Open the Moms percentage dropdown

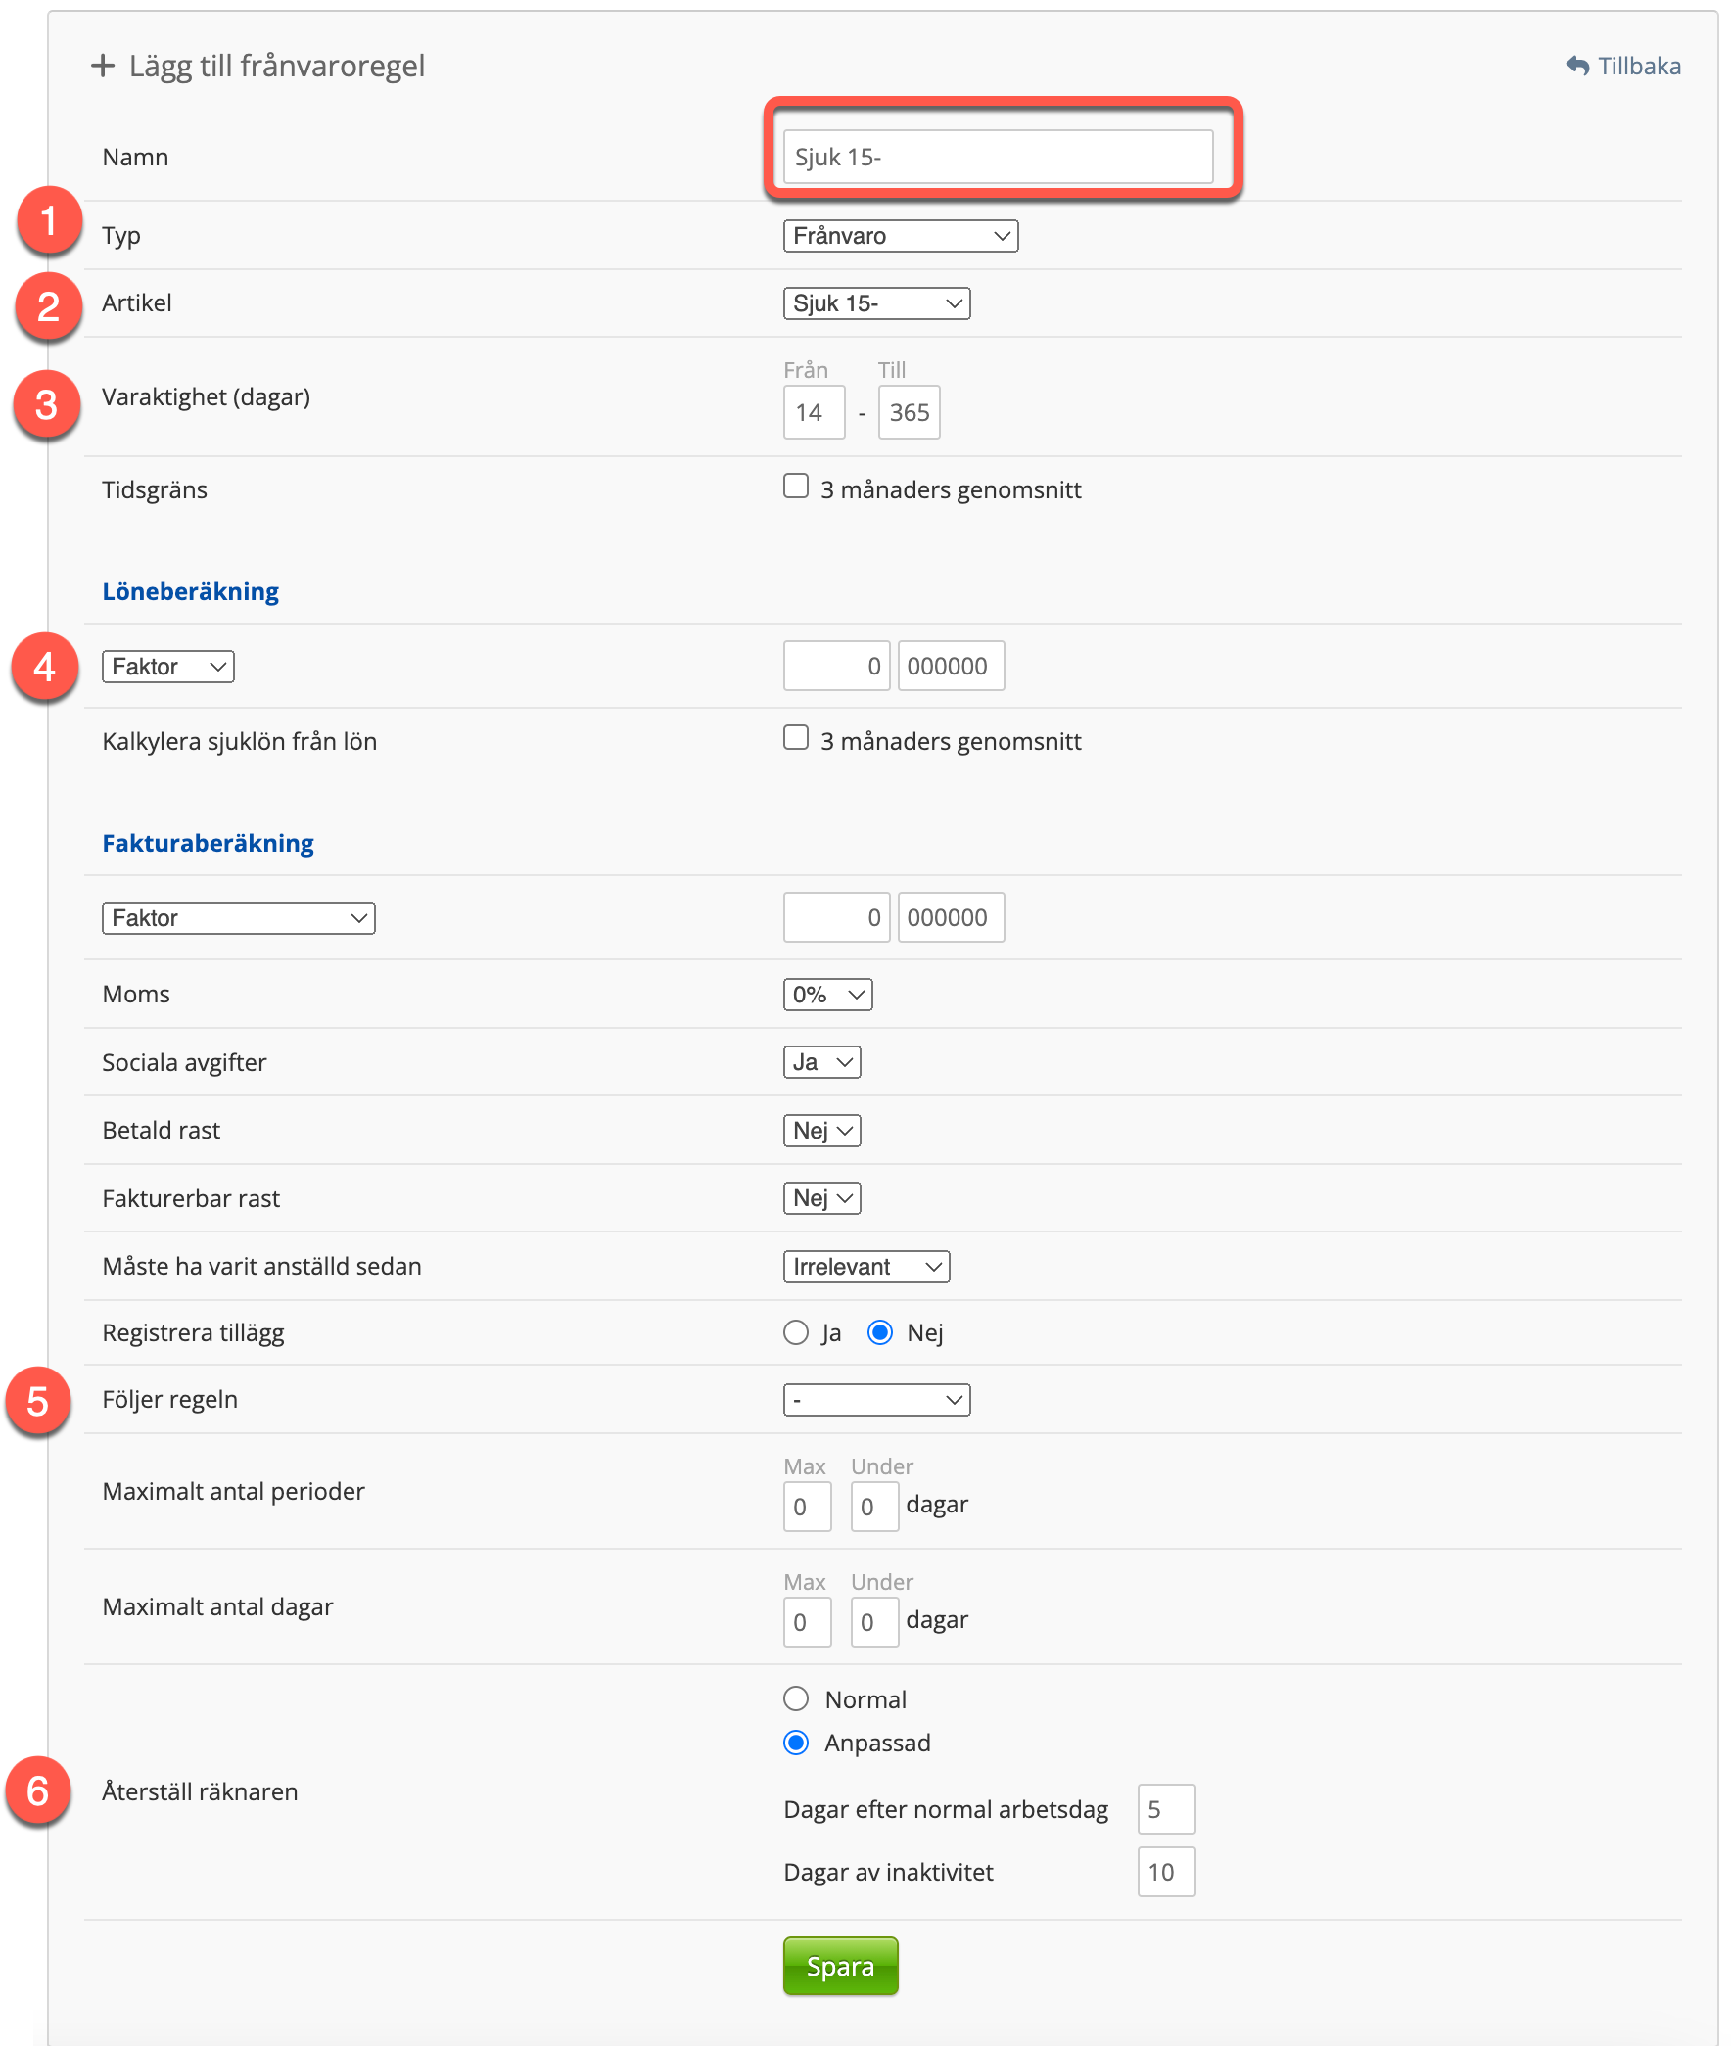tap(827, 994)
